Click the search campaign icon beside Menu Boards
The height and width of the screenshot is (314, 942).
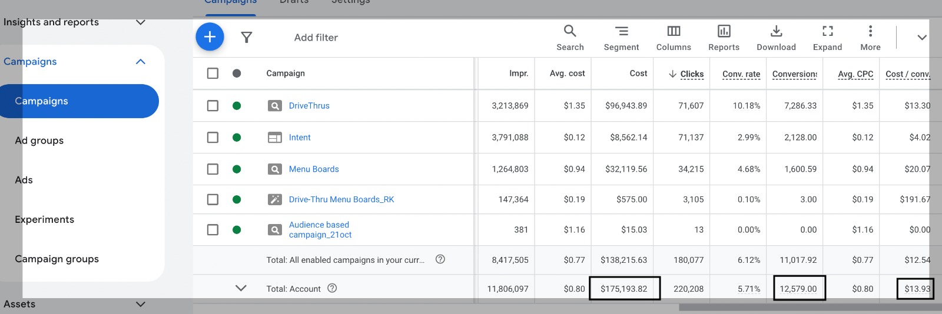click(x=275, y=169)
